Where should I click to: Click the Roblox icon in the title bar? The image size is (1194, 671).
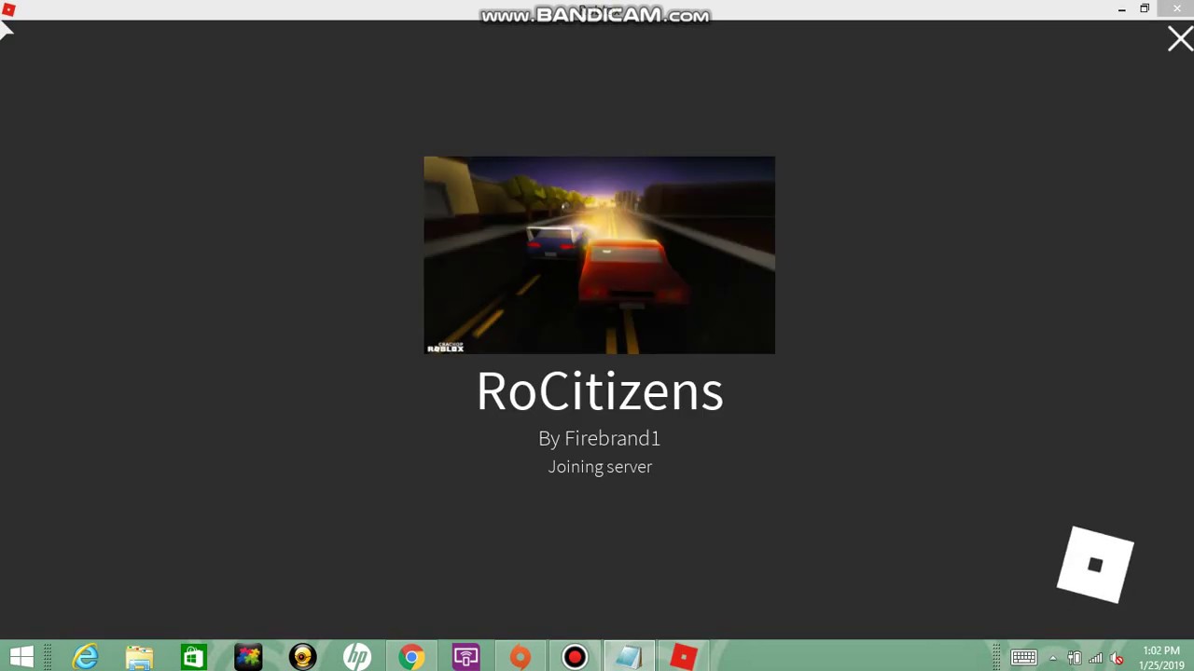[9, 10]
